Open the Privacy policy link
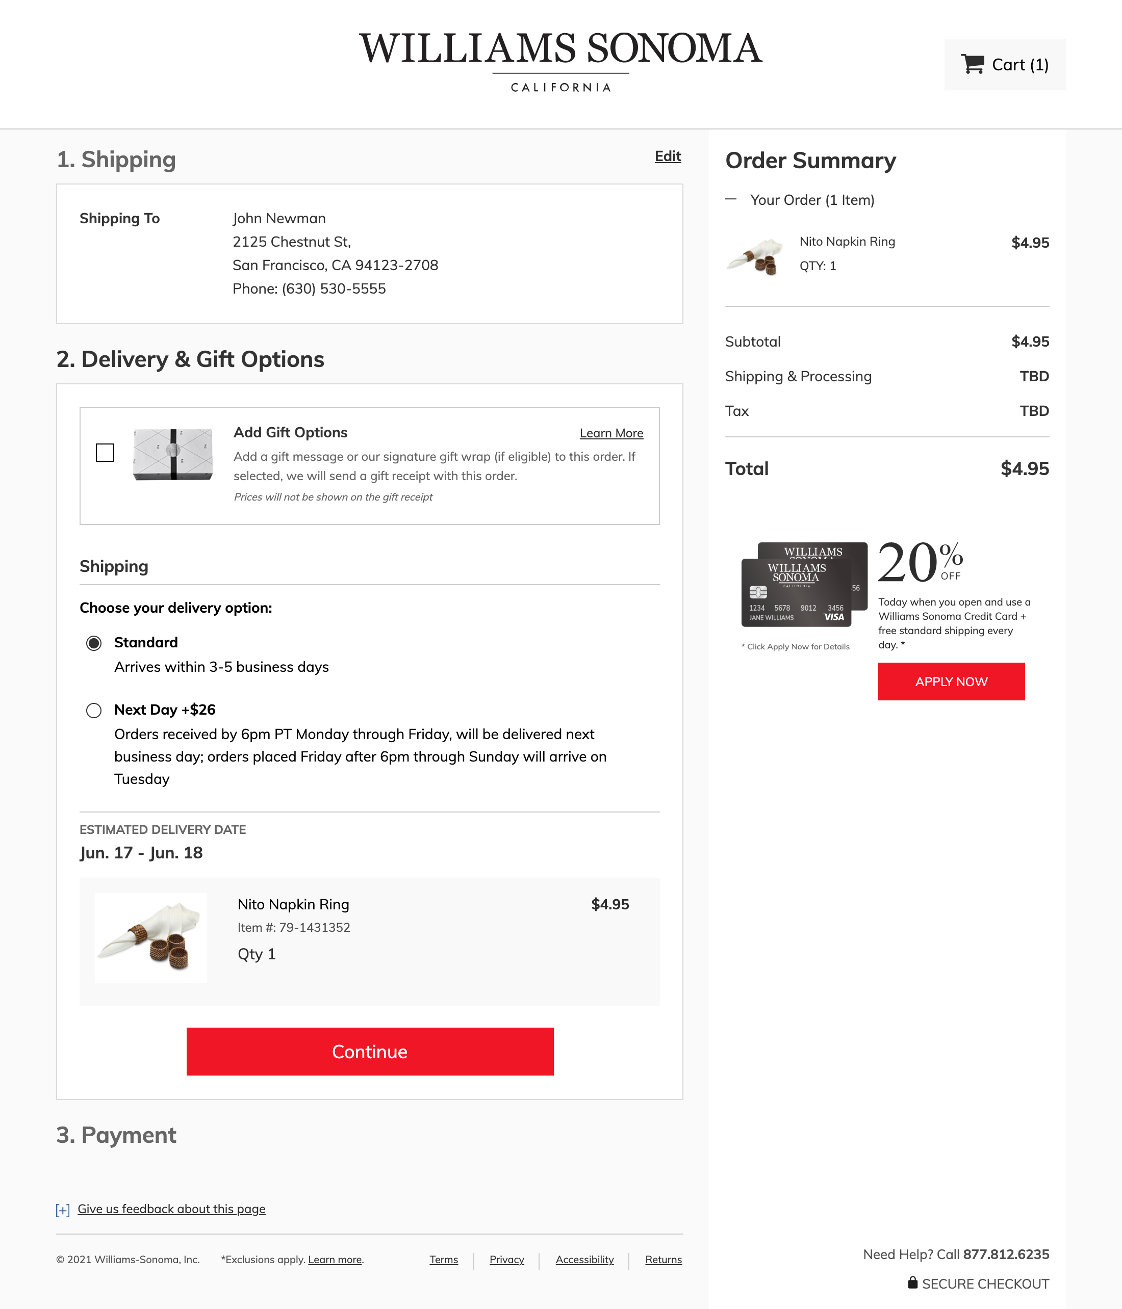Viewport: 1122px width, 1309px height. tap(506, 1260)
